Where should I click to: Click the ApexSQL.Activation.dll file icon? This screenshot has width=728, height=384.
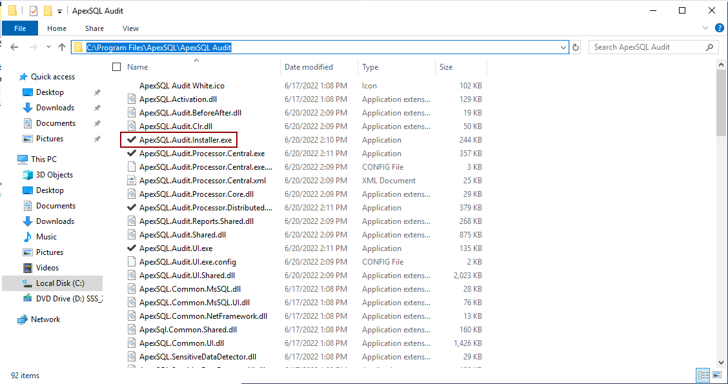[x=132, y=99]
